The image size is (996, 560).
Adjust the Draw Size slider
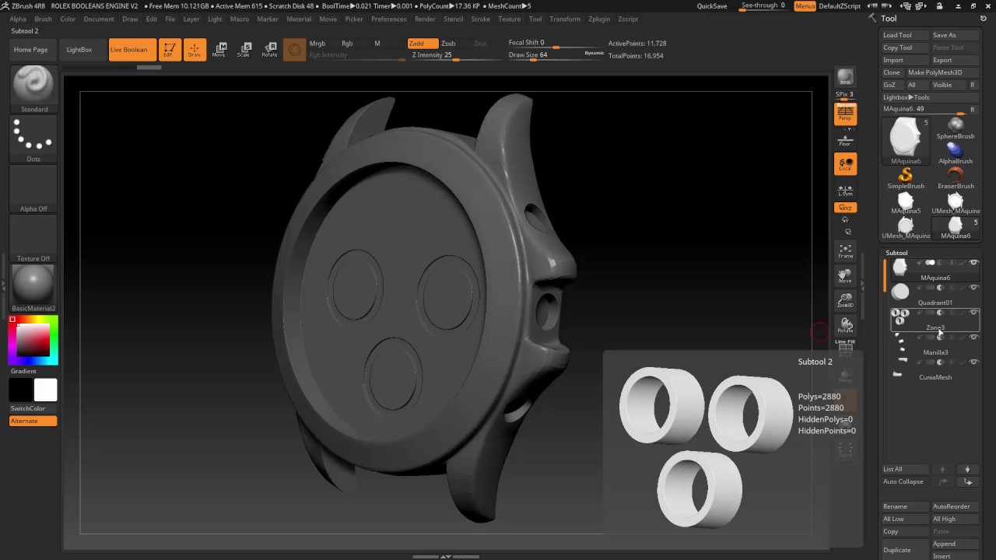[x=556, y=55]
